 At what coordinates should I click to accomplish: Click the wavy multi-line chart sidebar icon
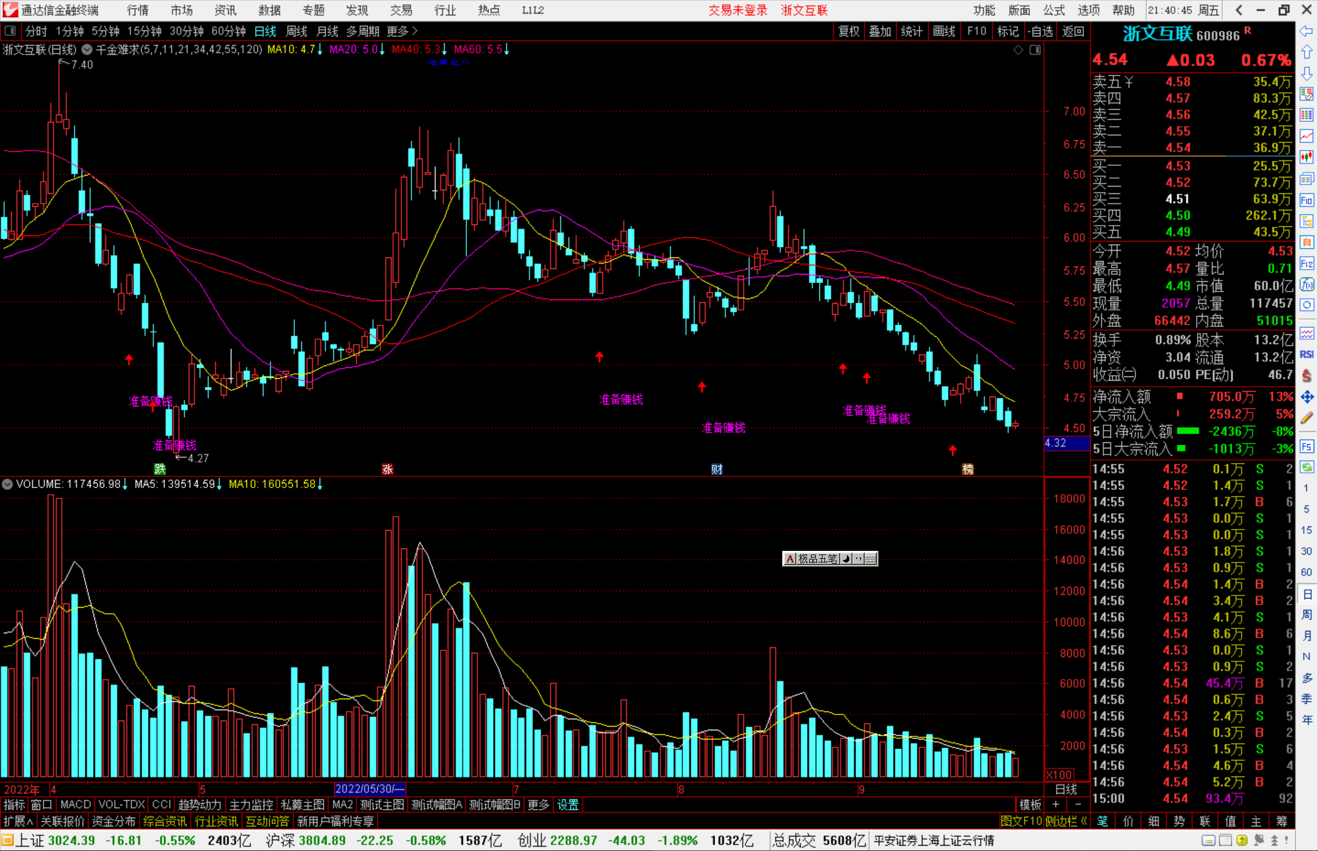tap(1306, 333)
